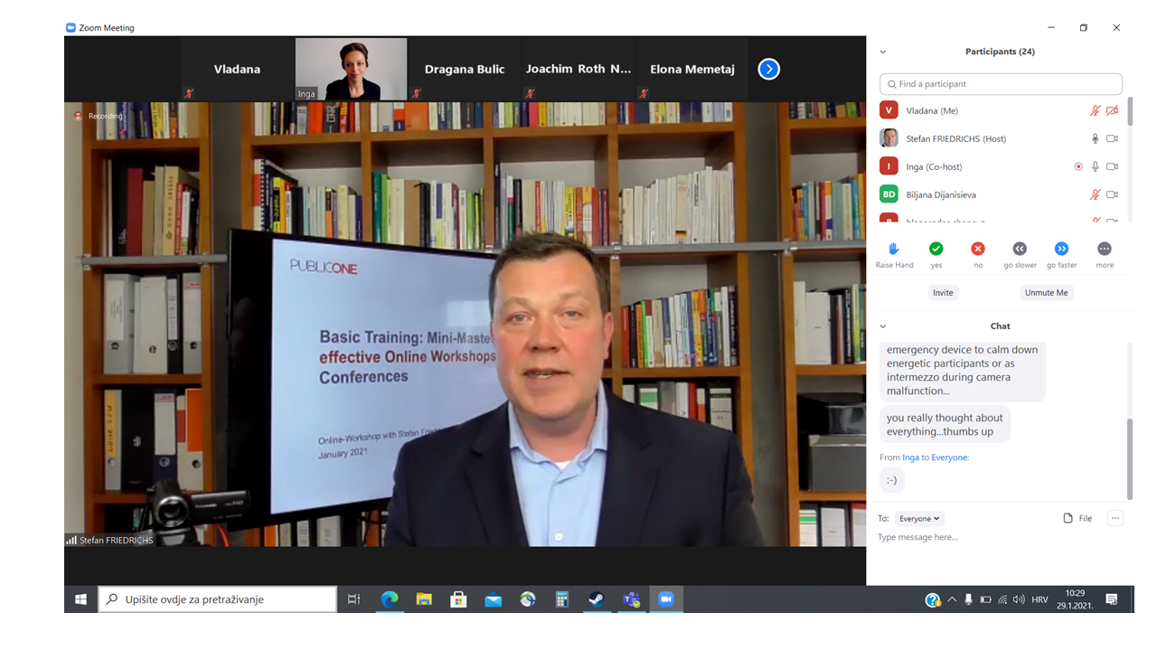Open Microsoft Edge from taskbar
1157x651 pixels.
coord(390,599)
